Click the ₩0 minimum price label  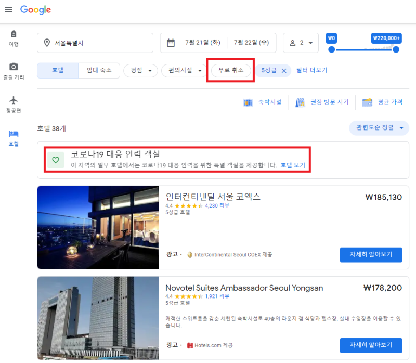point(332,38)
